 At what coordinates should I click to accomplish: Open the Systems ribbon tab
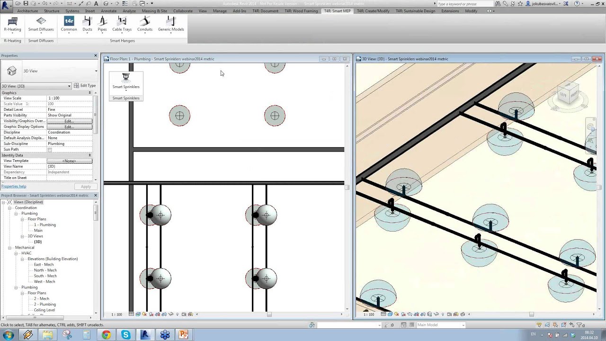point(72,11)
